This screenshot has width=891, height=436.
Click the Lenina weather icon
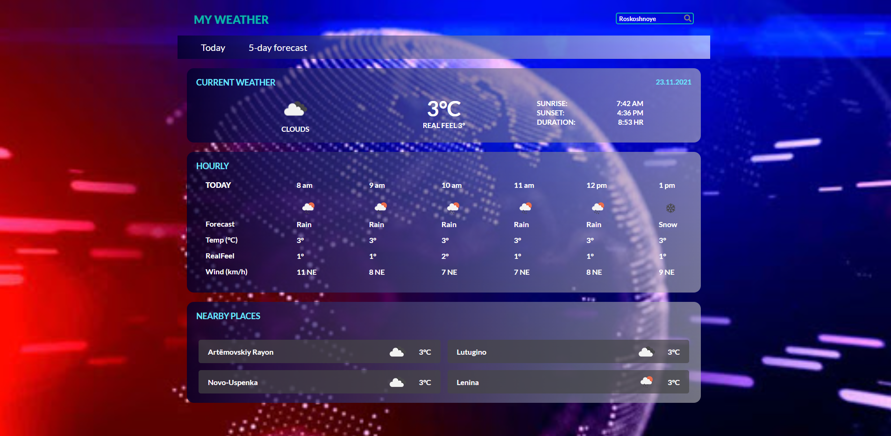646,382
